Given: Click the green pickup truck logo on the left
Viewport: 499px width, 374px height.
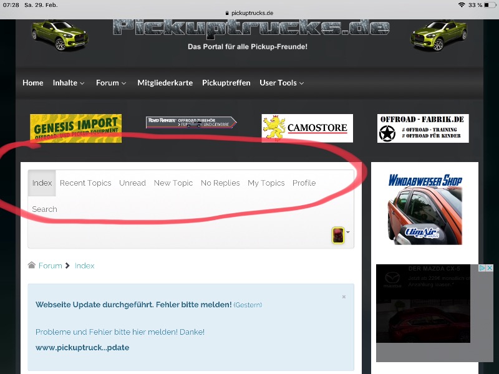Looking at the screenshot, I should pyautogui.click(x=60, y=36).
